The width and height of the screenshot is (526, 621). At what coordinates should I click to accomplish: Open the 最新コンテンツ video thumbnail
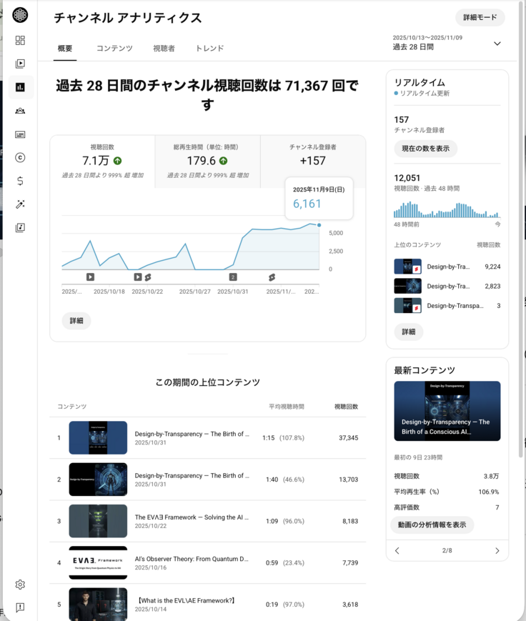[x=447, y=411]
